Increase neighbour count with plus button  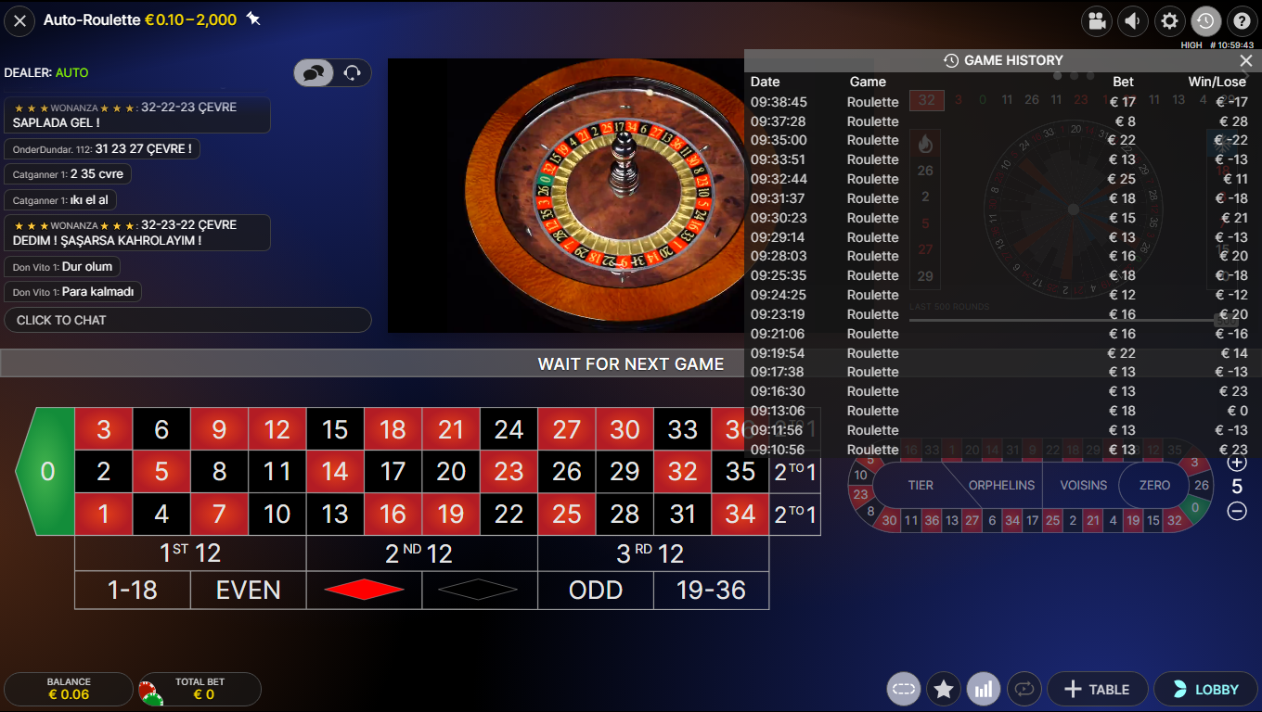pyautogui.click(x=1237, y=462)
